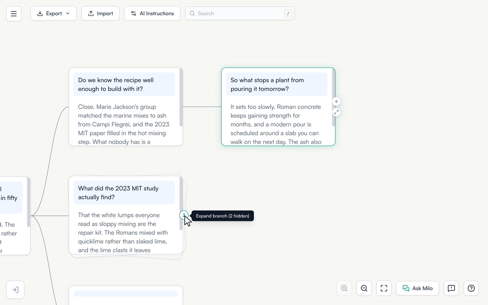488x305 pixels.
Task: Click the expand arrows icon on the selected card
Action: pos(336,112)
